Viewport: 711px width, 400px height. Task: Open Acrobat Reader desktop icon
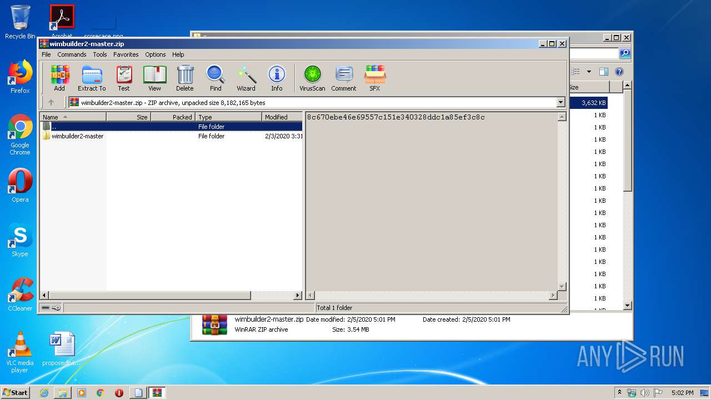click(x=62, y=22)
